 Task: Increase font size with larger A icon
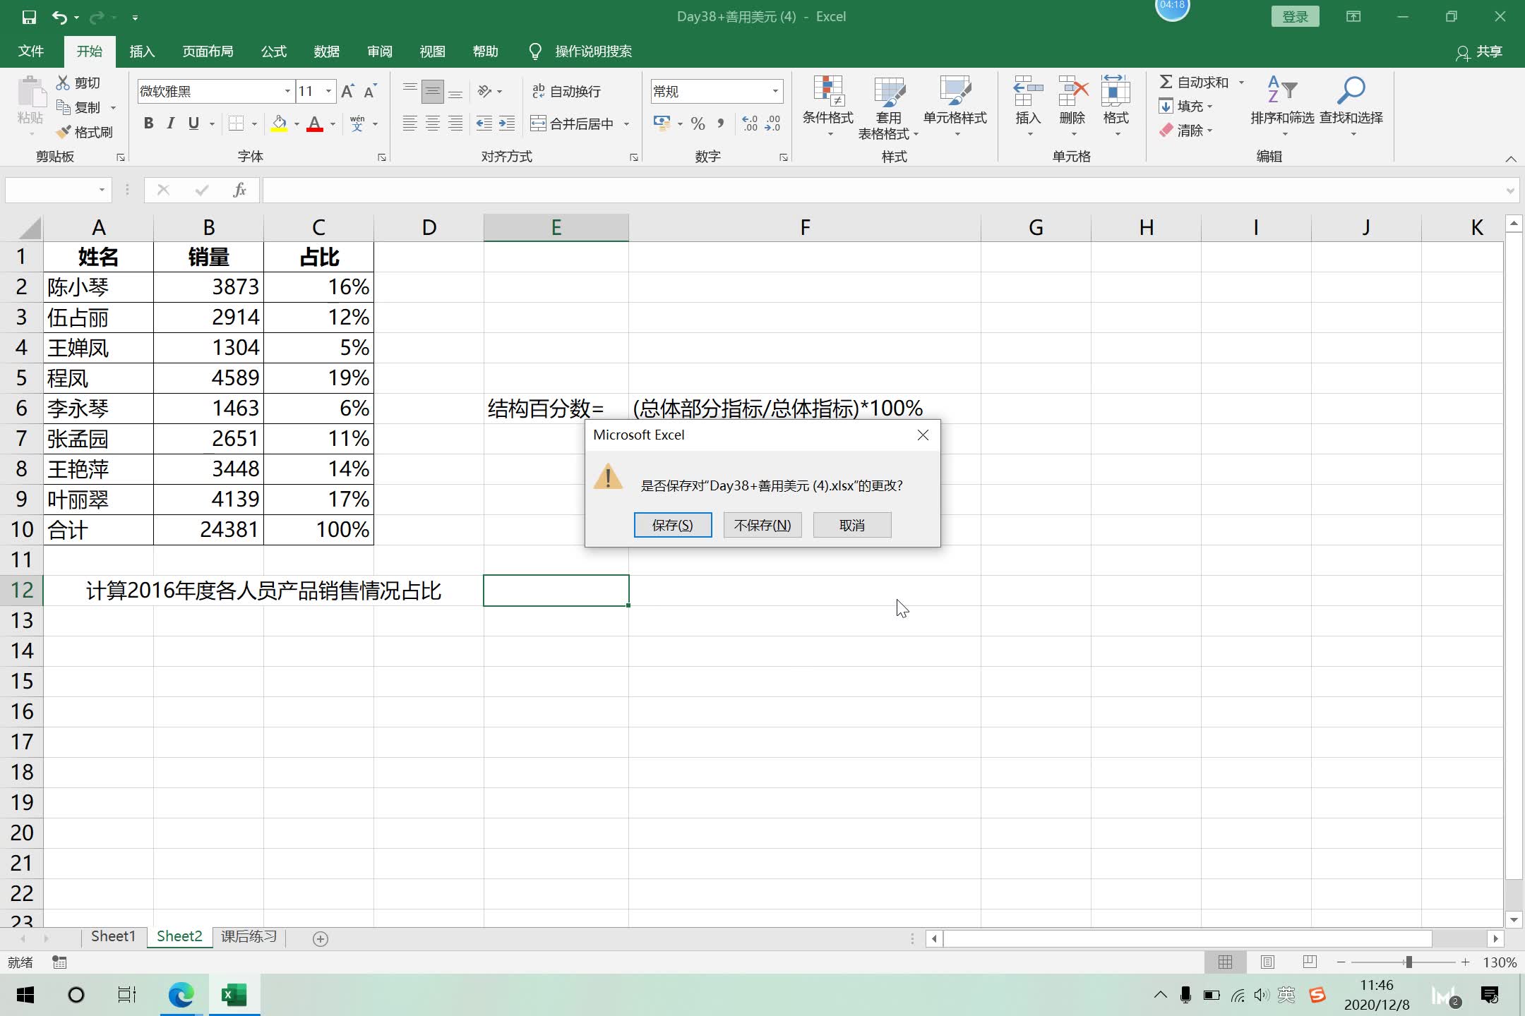347,91
